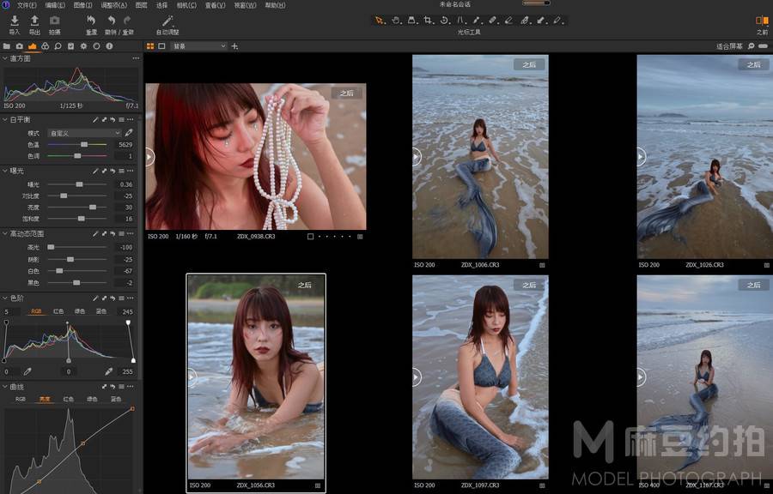Click the 导入 (Import) toolbar icon

tap(15, 21)
